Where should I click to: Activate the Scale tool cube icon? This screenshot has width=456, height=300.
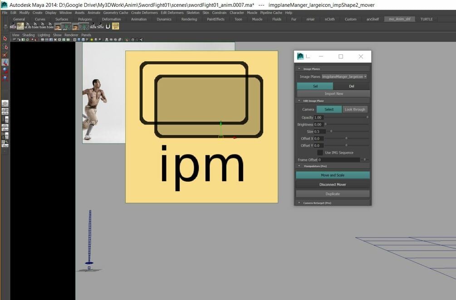pyautogui.click(x=5, y=78)
